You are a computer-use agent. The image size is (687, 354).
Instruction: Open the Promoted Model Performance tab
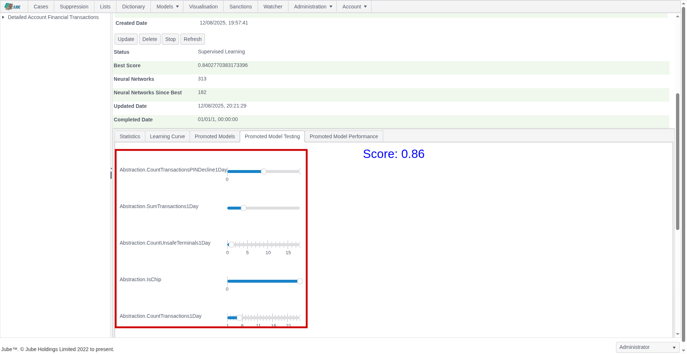[344, 136]
